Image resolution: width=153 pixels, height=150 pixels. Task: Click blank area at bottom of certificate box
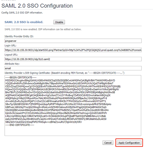[x=73, y=131]
